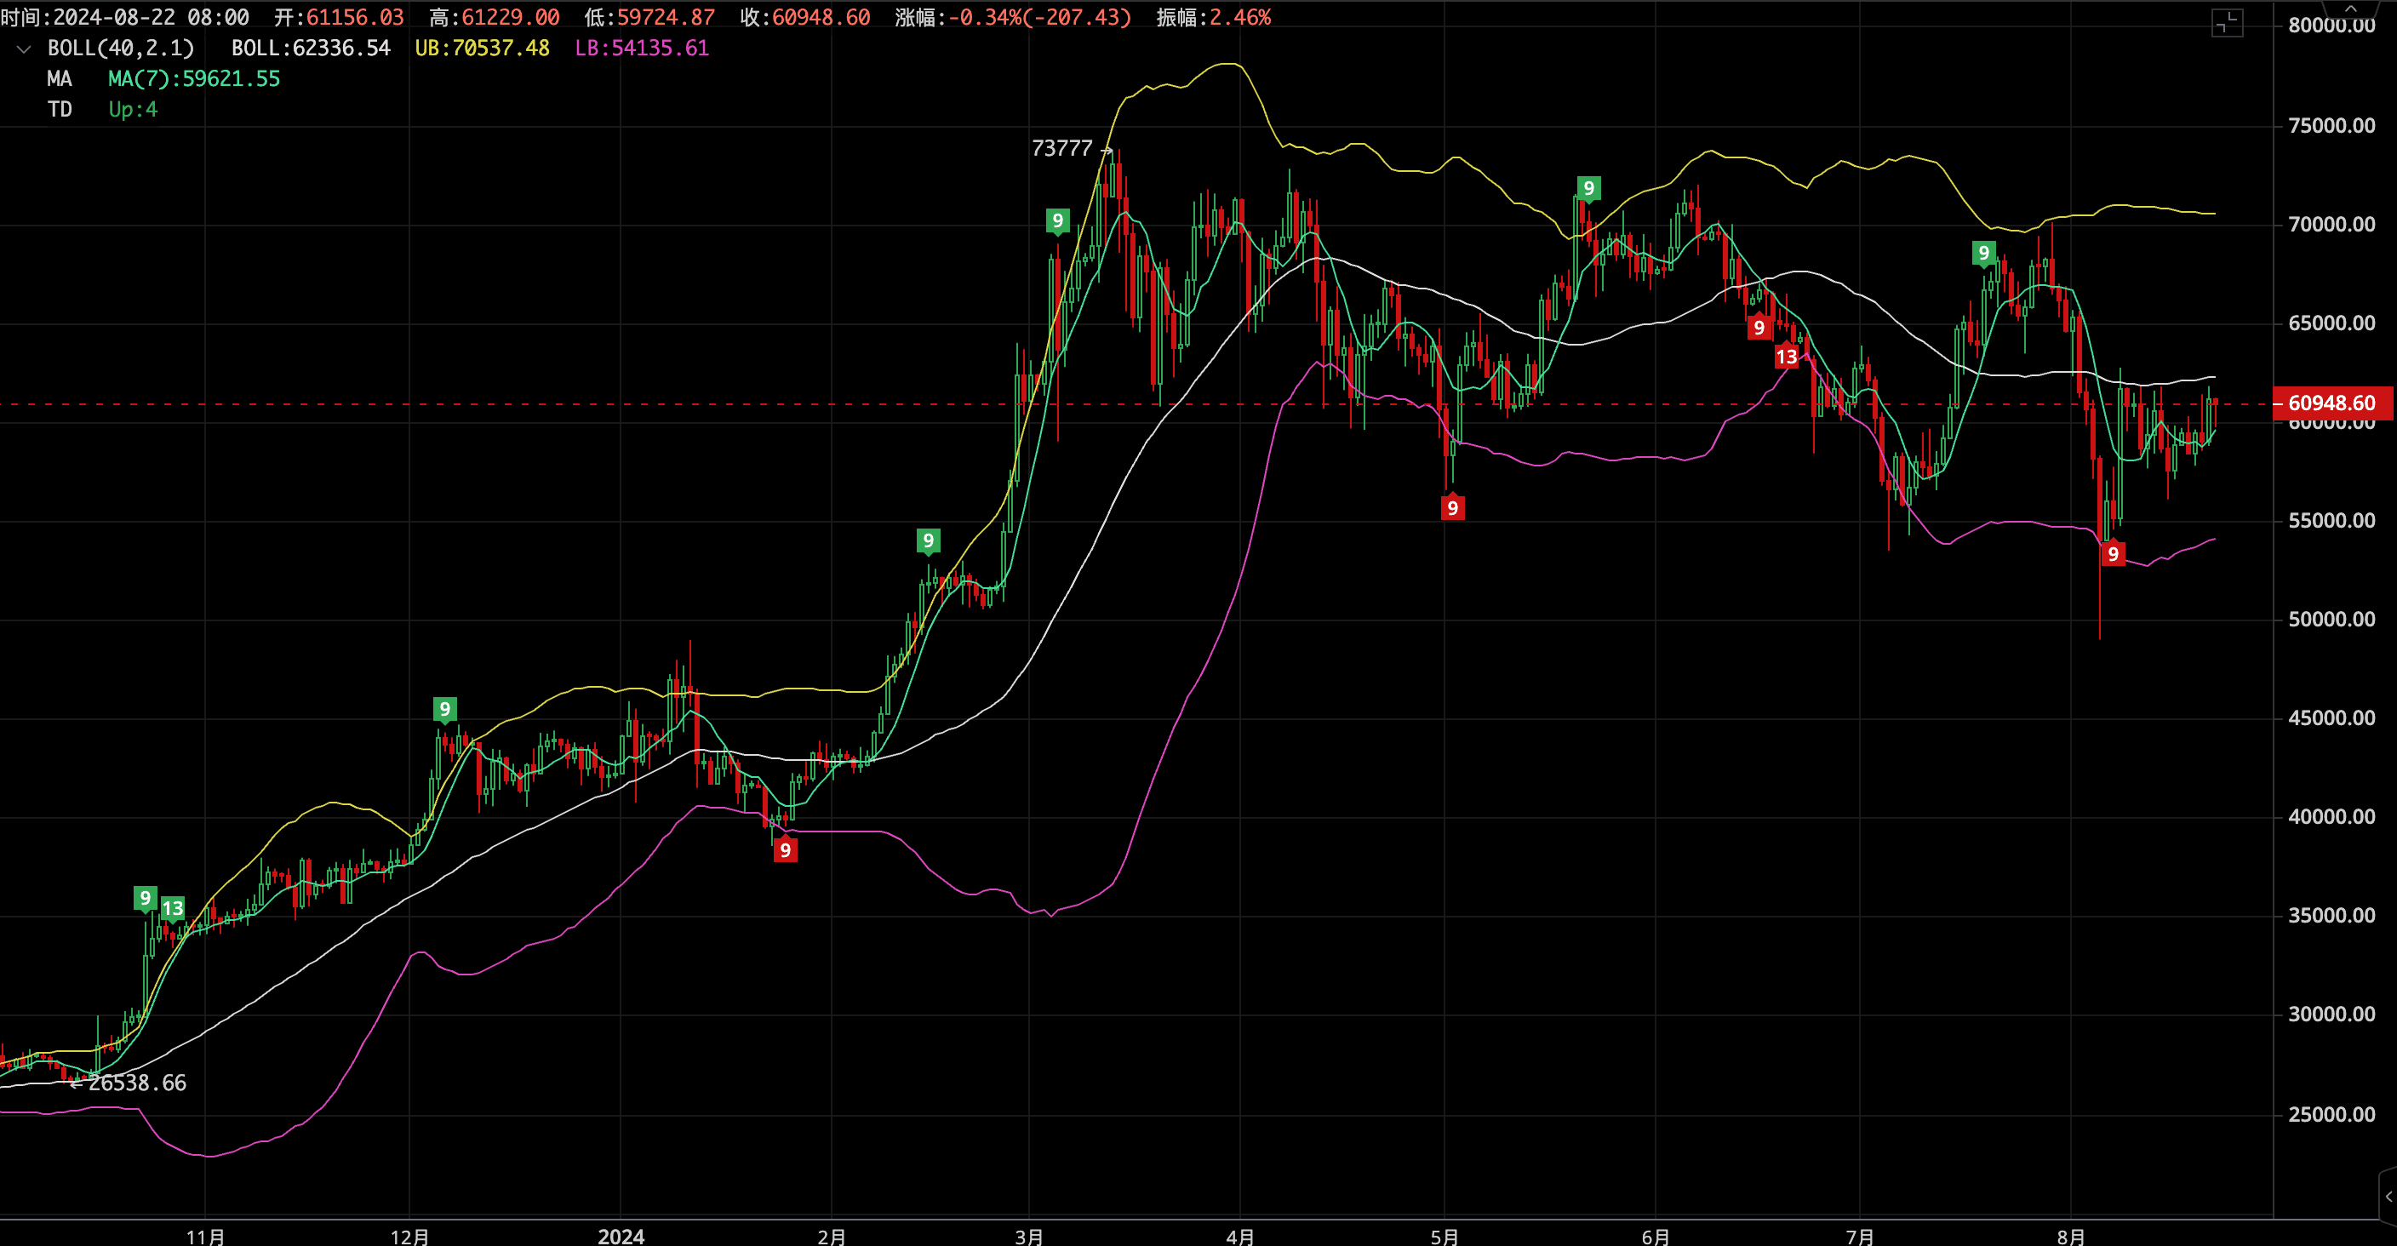The width and height of the screenshot is (2397, 1246).
Task: Click the 时间:2024-08-22 08:00 header value
Action: tap(124, 18)
